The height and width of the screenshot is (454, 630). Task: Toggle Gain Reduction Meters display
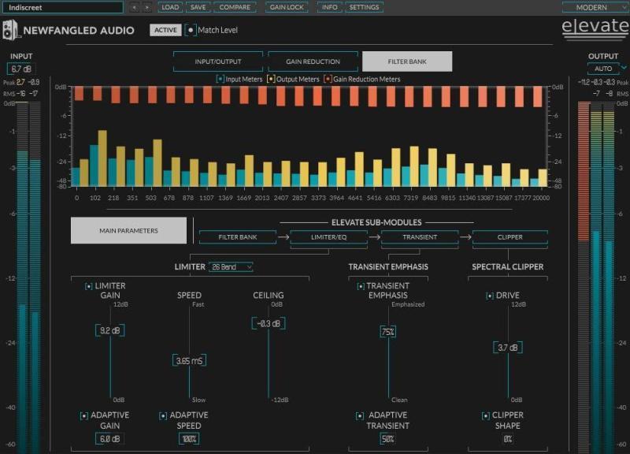click(328, 80)
